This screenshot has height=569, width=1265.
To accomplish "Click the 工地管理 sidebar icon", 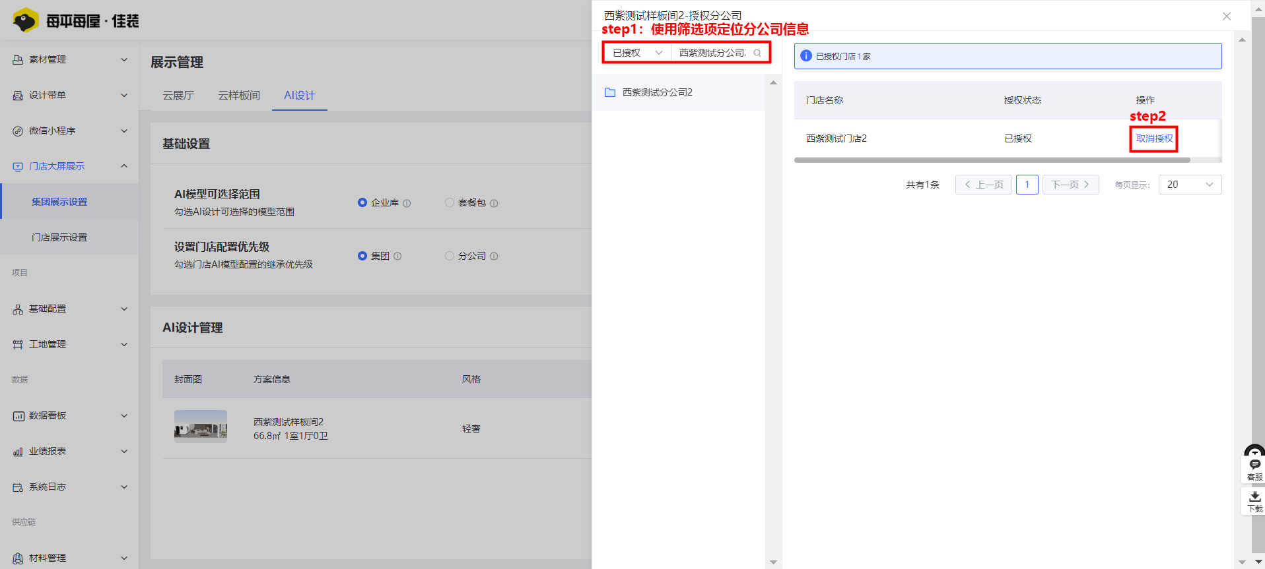I will point(18,344).
